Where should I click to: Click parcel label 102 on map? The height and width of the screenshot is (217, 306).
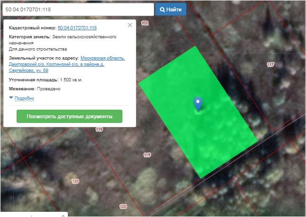(x=145, y=23)
